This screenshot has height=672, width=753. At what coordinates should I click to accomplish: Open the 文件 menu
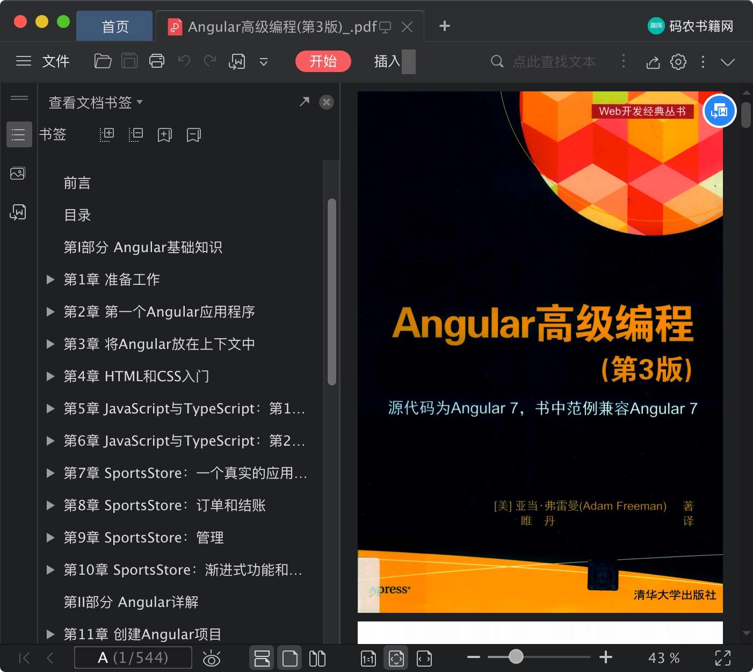point(56,61)
